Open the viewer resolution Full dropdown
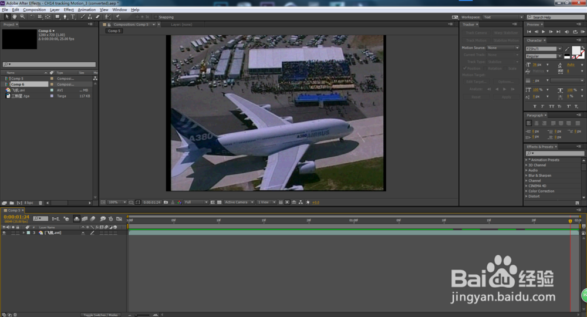The image size is (587, 317). coord(196,202)
